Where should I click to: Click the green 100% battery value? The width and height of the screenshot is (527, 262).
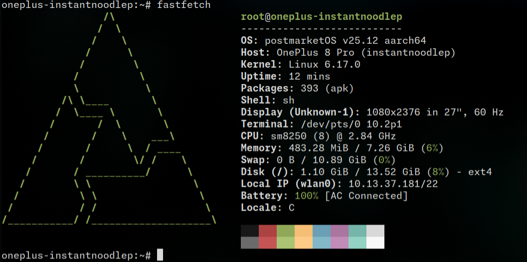point(307,196)
